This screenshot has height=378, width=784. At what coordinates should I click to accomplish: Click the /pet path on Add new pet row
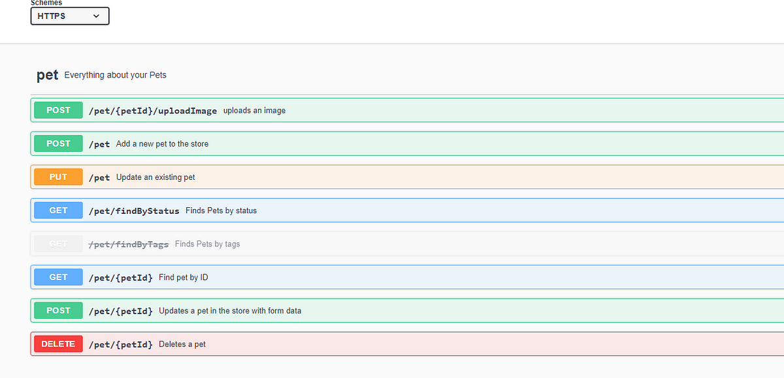click(99, 143)
